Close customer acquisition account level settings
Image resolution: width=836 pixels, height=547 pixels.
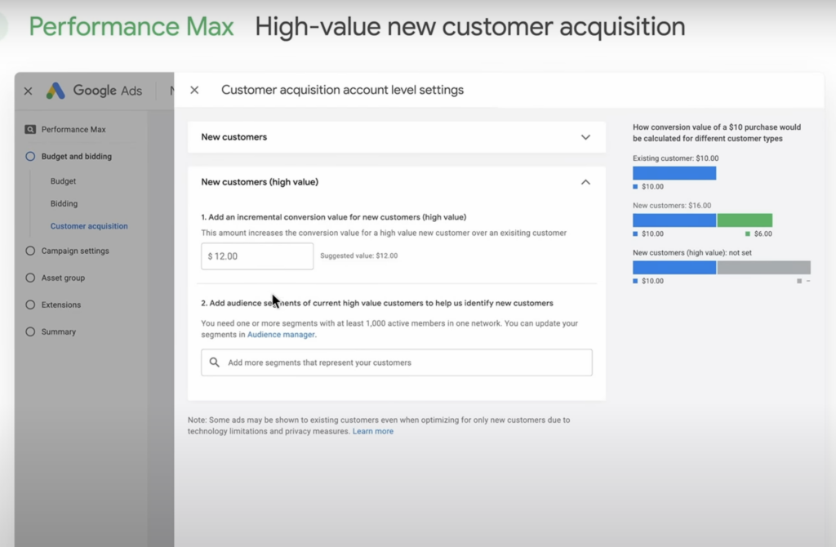click(x=194, y=90)
